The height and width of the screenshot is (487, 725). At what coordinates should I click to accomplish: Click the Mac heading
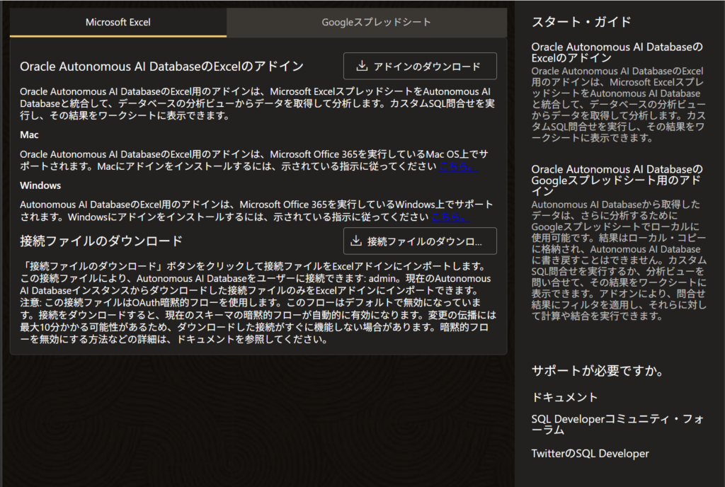pyautogui.click(x=29, y=135)
